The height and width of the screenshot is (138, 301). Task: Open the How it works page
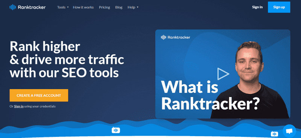(83, 7)
